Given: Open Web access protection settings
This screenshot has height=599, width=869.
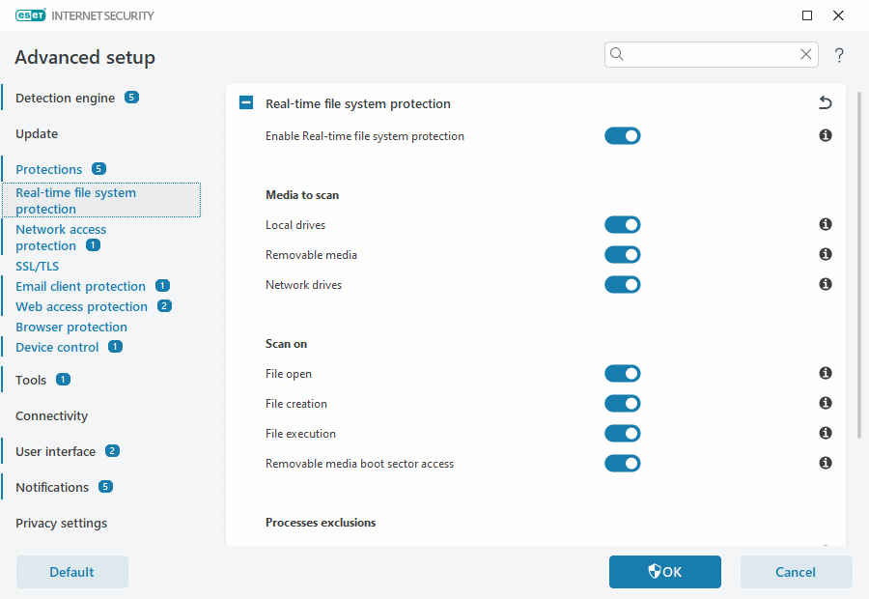Looking at the screenshot, I should (81, 306).
